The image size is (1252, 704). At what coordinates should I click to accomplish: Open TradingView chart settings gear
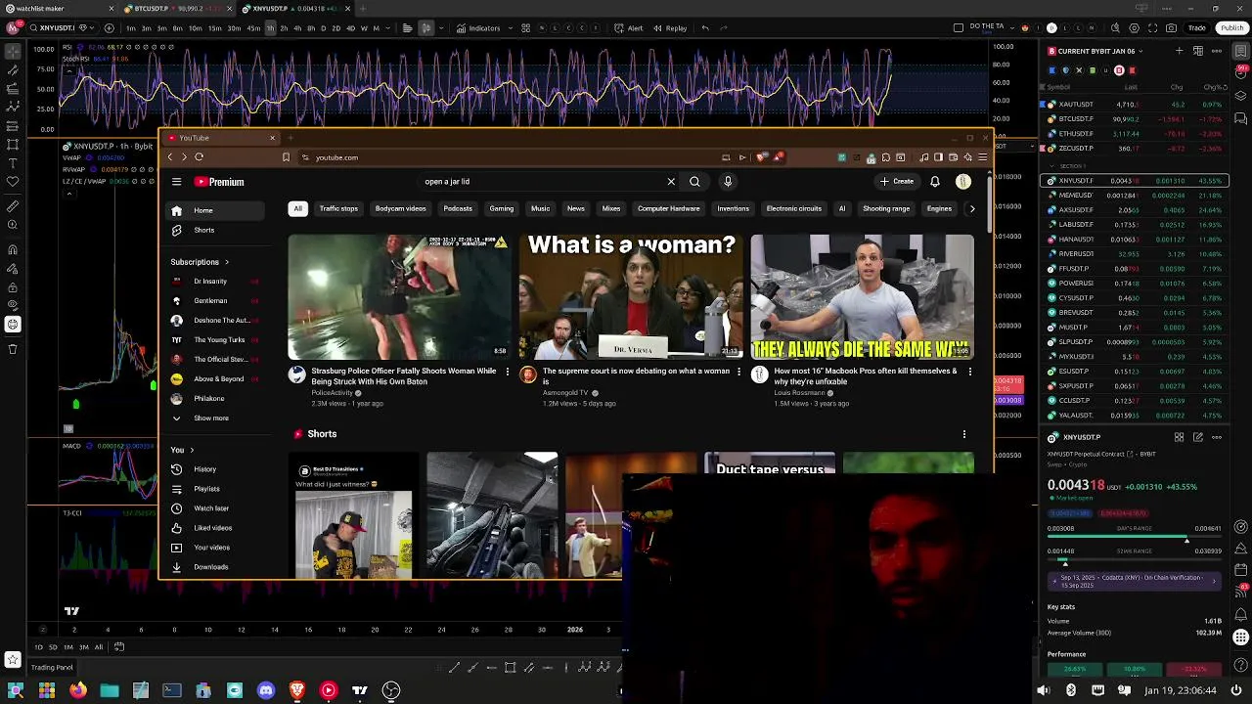(x=1134, y=28)
